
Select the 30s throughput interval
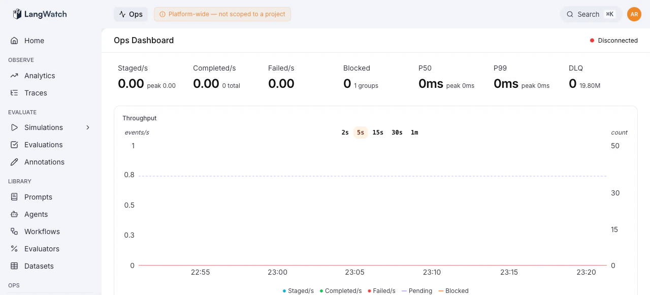pos(397,133)
